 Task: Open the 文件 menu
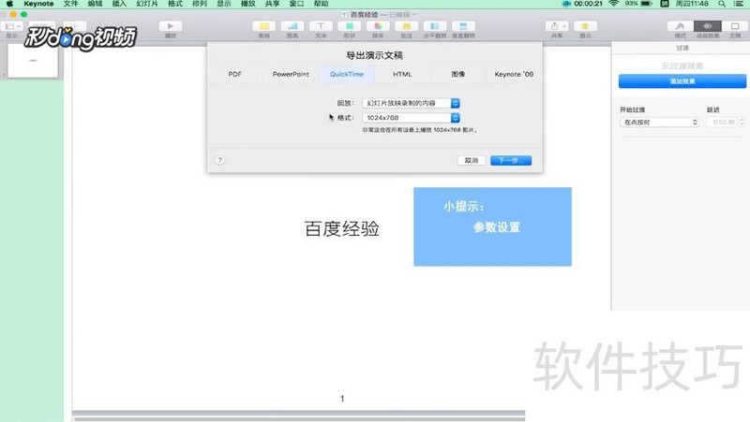(71, 4)
